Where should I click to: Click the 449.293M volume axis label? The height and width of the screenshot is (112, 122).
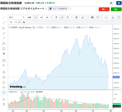click(117, 104)
